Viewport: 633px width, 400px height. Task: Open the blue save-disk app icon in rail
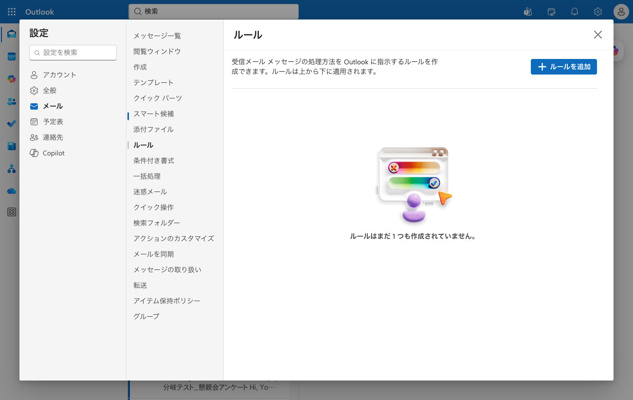[x=12, y=146]
